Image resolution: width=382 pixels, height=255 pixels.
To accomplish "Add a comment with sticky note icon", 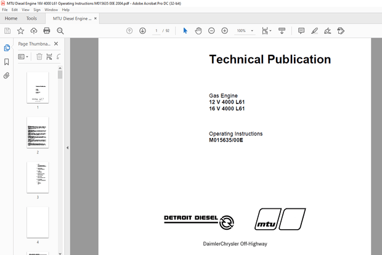I will 301,31.
